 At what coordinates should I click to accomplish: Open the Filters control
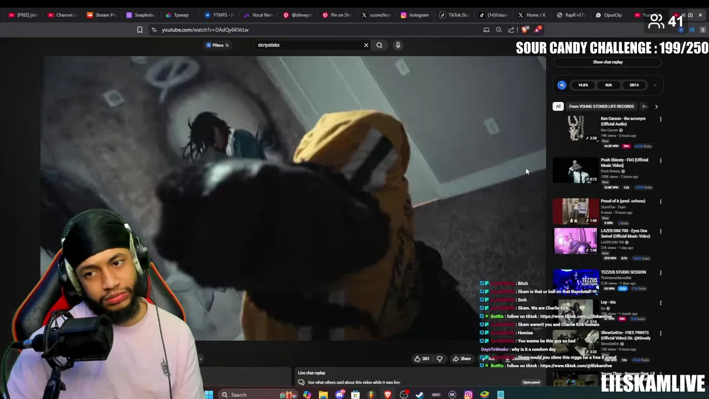218,45
